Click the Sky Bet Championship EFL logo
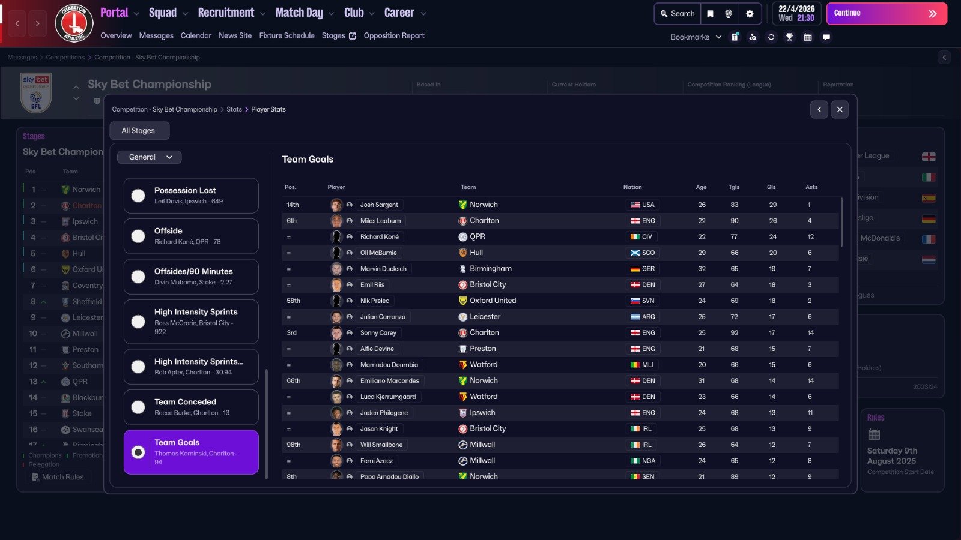Screen dimensions: 961x540 click(36, 92)
